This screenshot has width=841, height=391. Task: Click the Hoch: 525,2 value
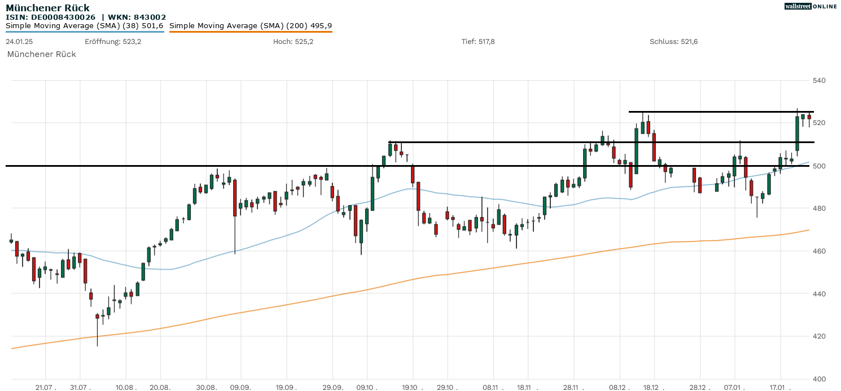click(293, 42)
